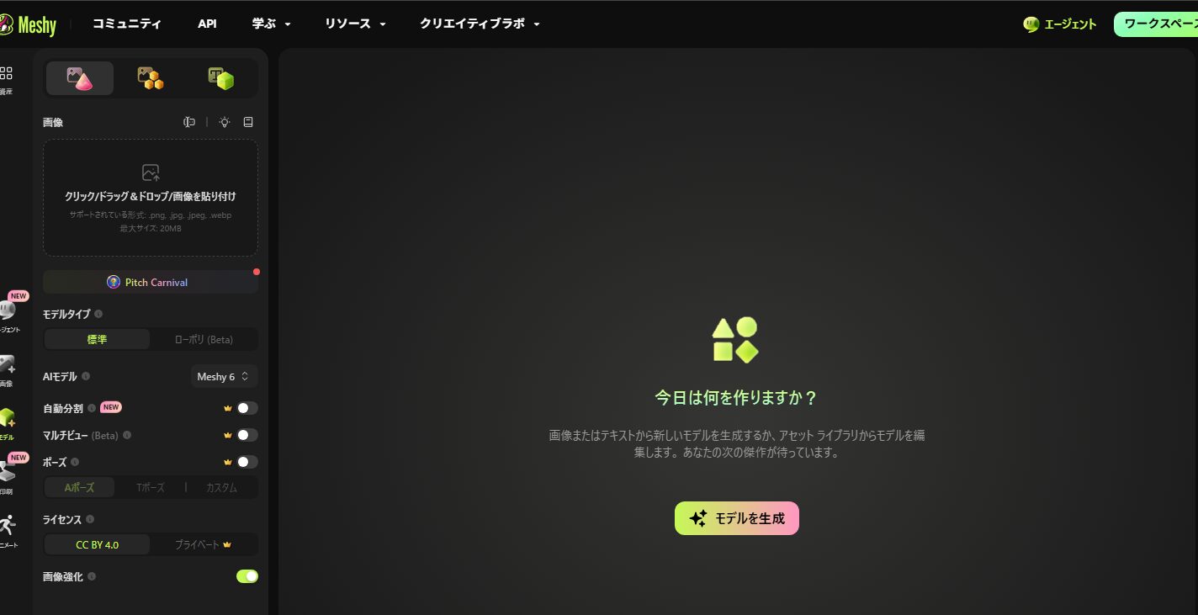Screen dimensions: 1198x615
Task: Open the guide book icon beside 画像
Action: tap(248, 122)
